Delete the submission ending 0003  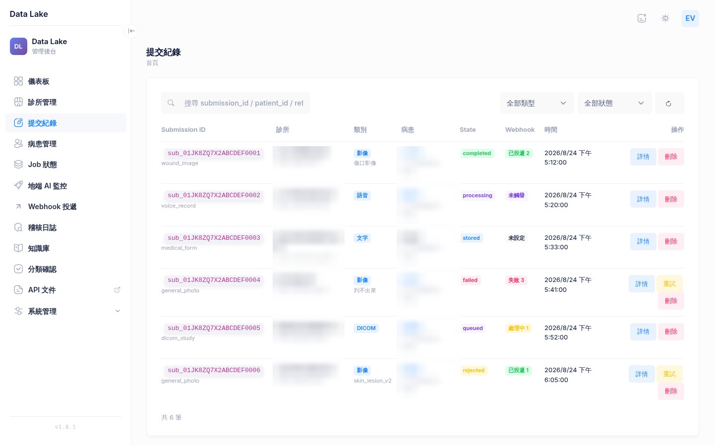671,241
